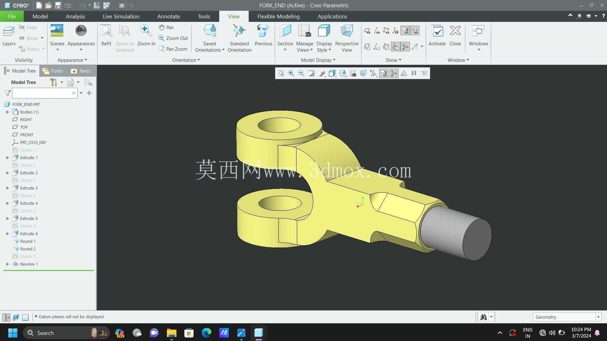This screenshot has width=607, height=341.
Task: Choose the Pan tool
Action: point(166,28)
